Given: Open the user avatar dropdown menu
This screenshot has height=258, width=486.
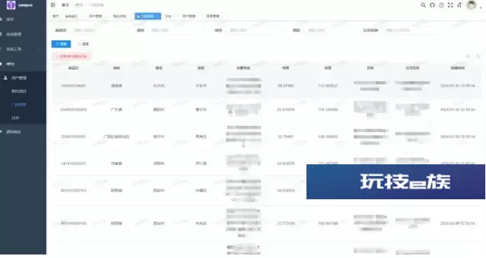Looking at the screenshot, I should (471, 5).
